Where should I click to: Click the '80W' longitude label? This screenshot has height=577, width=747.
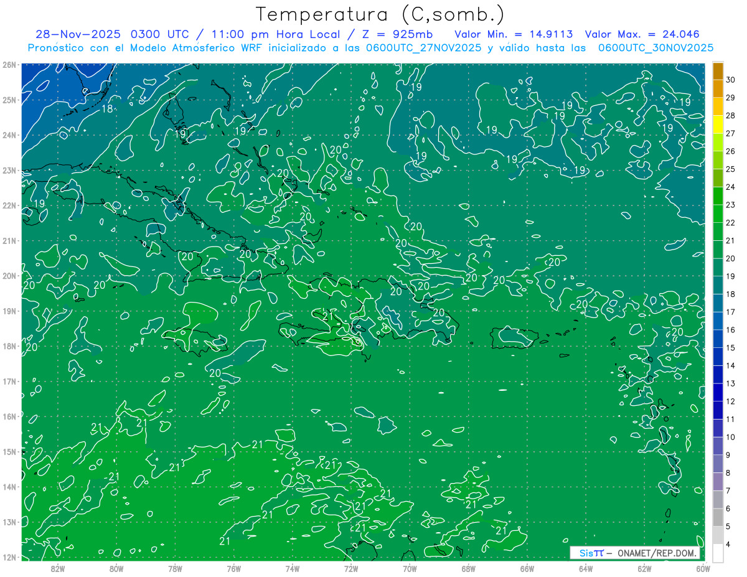[116, 568]
